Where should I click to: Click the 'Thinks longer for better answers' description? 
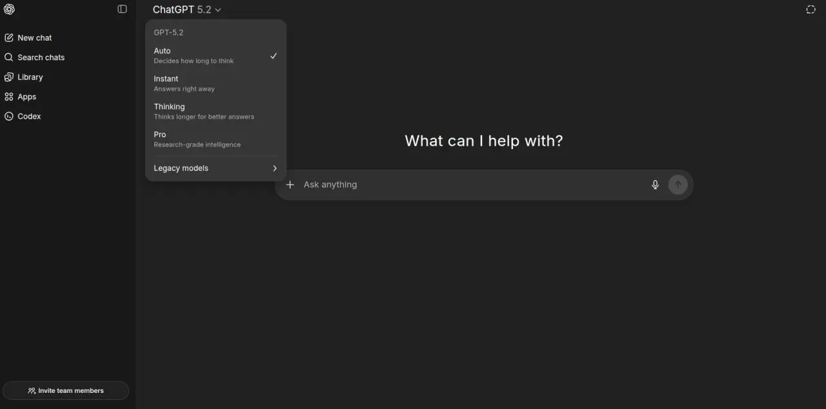coord(204,117)
